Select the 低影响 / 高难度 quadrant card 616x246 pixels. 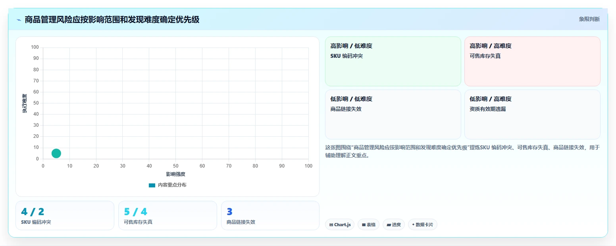tap(532, 114)
